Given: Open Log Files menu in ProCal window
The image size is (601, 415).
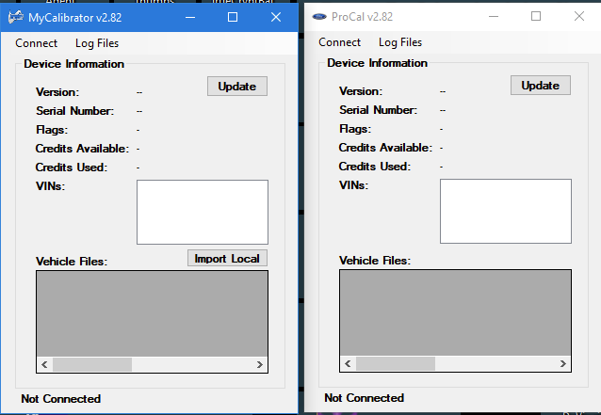Looking at the screenshot, I should click(x=400, y=42).
